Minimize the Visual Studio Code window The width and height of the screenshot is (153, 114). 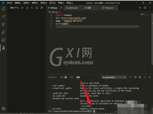[136, 3]
